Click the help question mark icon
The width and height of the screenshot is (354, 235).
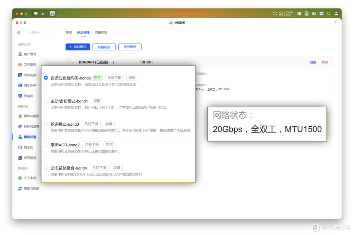pos(336,23)
